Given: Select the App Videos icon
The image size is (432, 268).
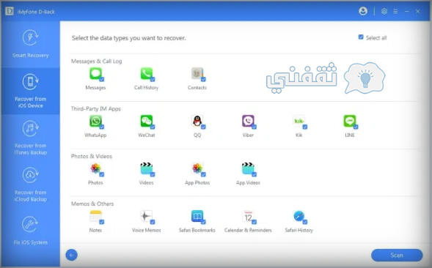Looking at the screenshot, I should (x=248, y=168).
